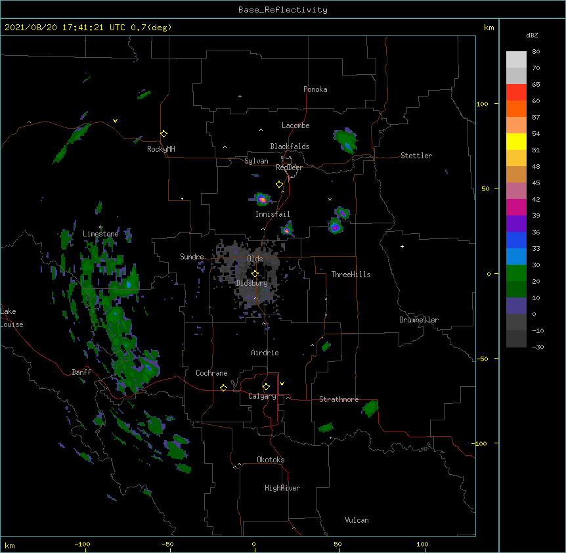Click the Base_Reflectivity title text
This screenshot has width=566, height=553.
283,10
